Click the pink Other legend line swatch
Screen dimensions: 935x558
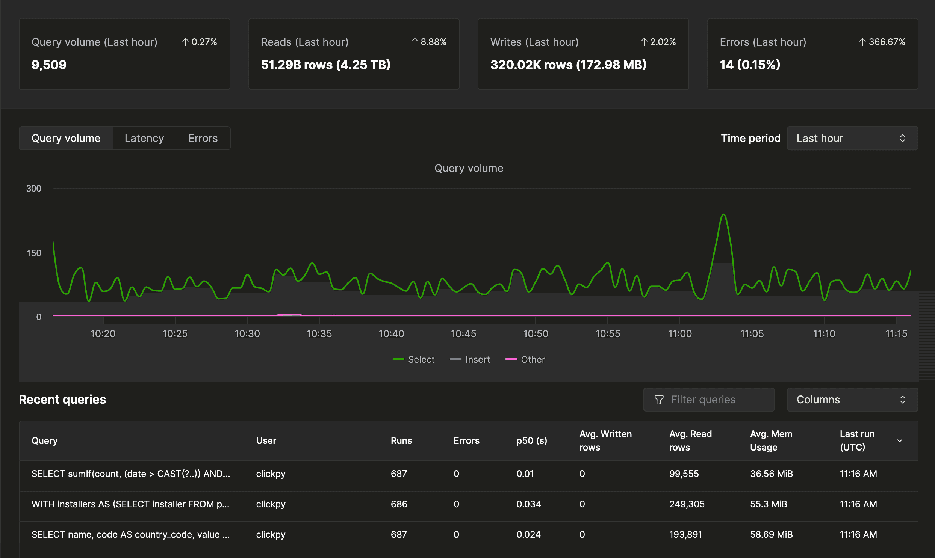coord(511,359)
